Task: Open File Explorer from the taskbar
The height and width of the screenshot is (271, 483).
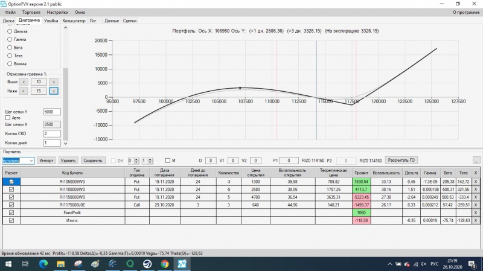Action: click(x=61, y=264)
